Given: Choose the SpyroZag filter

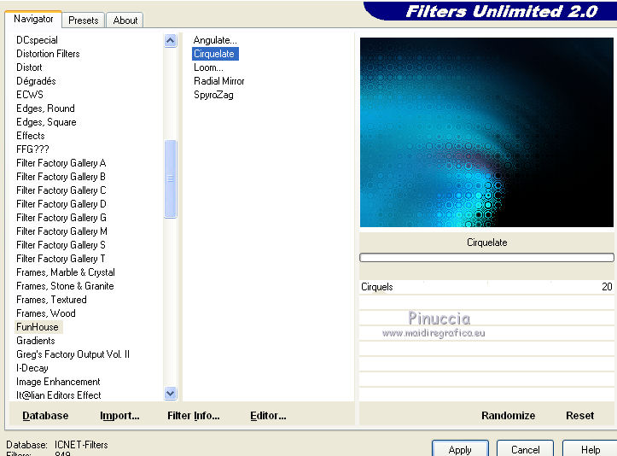Looking at the screenshot, I should 213,95.
